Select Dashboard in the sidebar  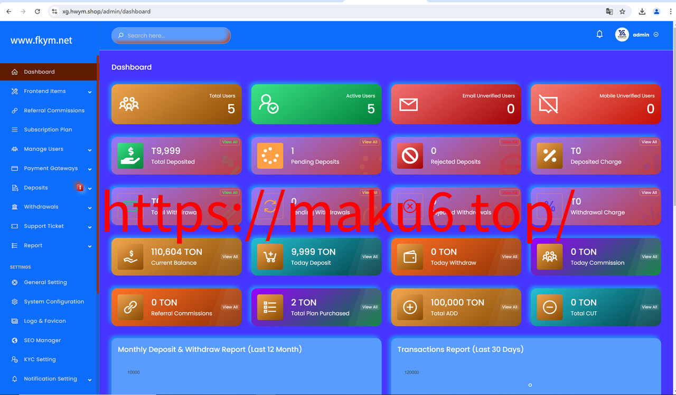point(49,72)
